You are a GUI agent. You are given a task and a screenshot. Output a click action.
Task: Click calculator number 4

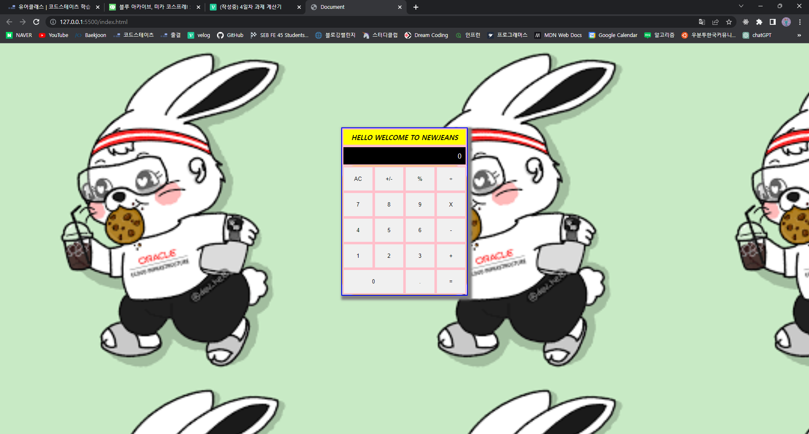pos(358,230)
